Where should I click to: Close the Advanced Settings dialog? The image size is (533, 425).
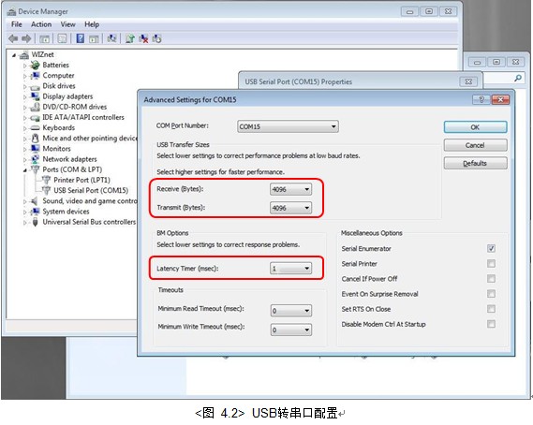click(500, 99)
